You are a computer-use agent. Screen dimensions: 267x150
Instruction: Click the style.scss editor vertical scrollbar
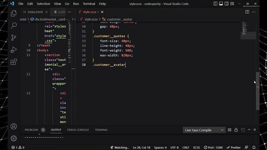257,91
